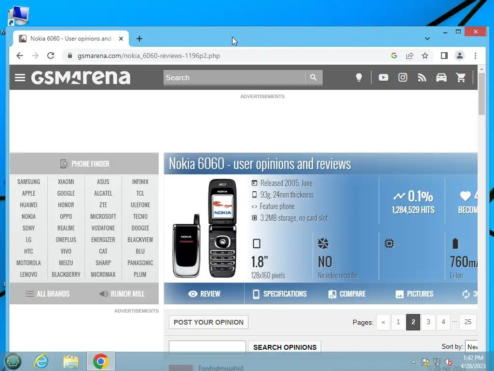Open the YouTube channel icon
This screenshot has height=371, width=494.
[x=384, y=78]
